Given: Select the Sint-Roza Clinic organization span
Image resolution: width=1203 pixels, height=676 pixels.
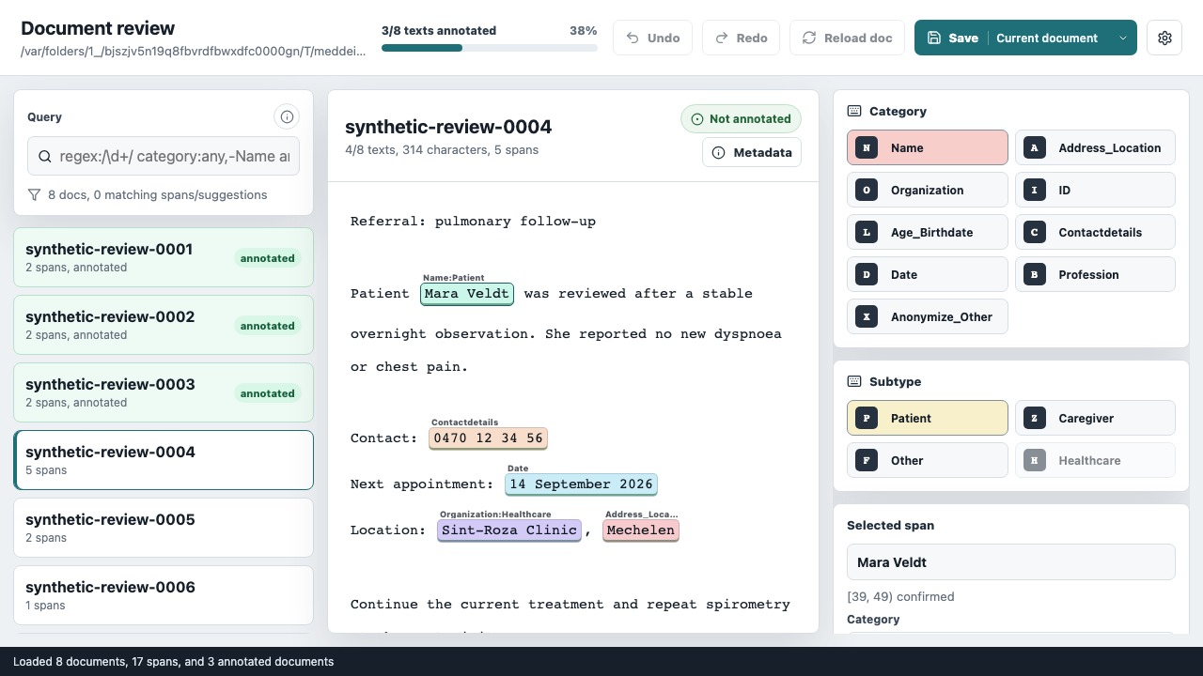Looking at the screenshot, I should click(x=509, y=530).
